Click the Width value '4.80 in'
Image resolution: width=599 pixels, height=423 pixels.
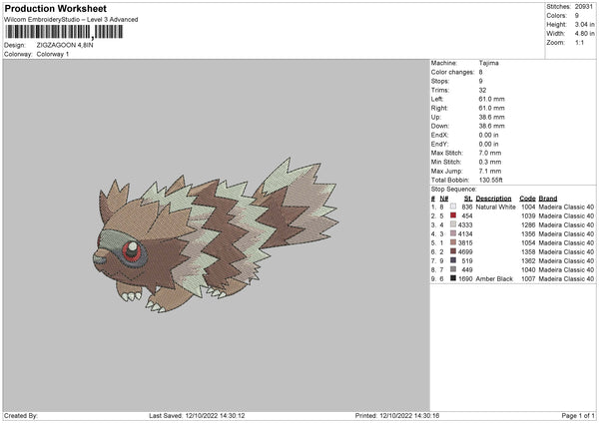click(584, 34)
